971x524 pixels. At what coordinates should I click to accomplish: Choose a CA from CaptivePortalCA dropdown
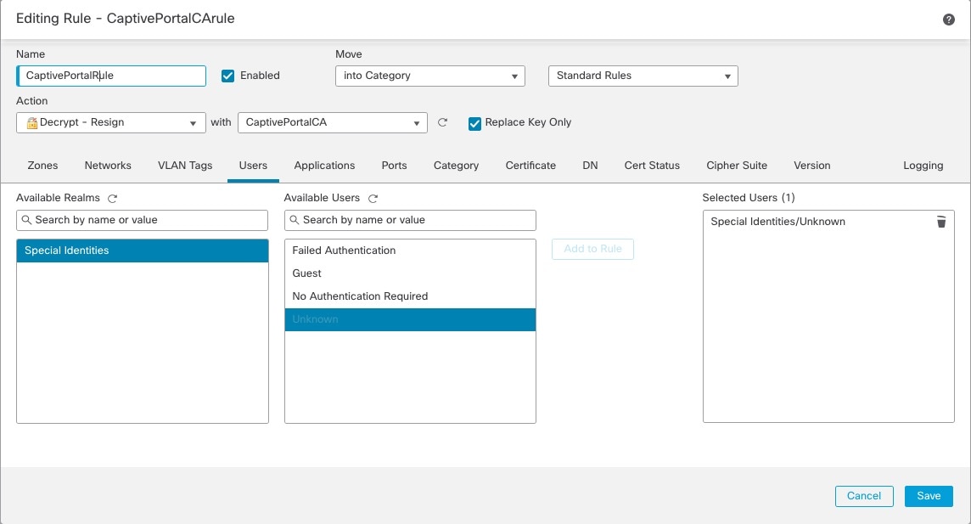[332, 123]
